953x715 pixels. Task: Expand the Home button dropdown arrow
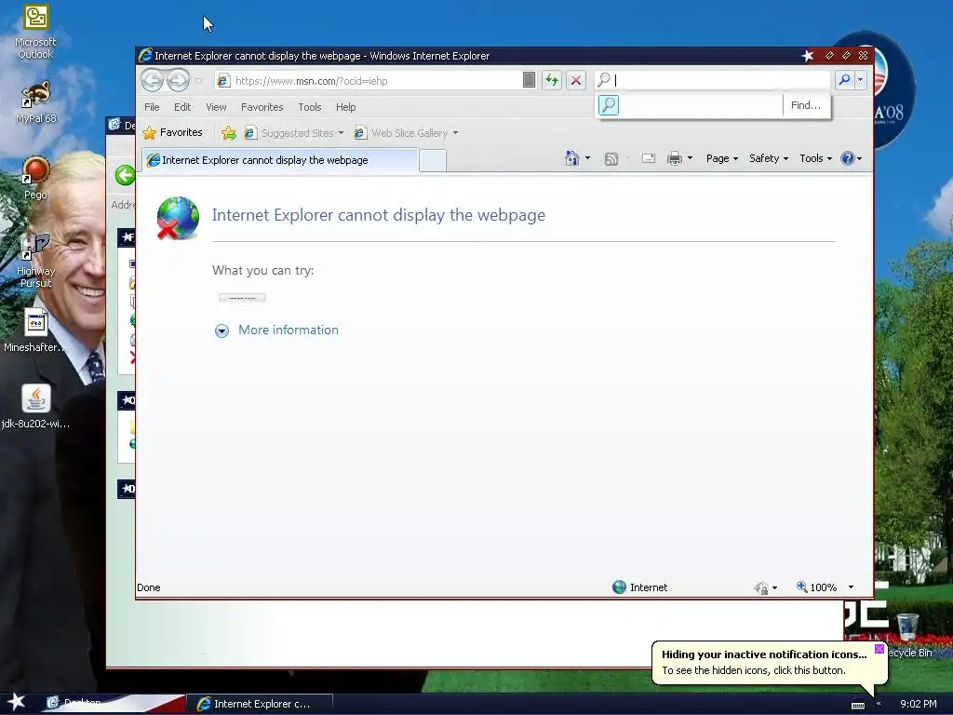(588, 158)
